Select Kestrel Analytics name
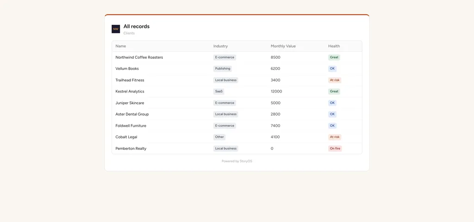This screenshot has height=222, width=474. [130, 92]
